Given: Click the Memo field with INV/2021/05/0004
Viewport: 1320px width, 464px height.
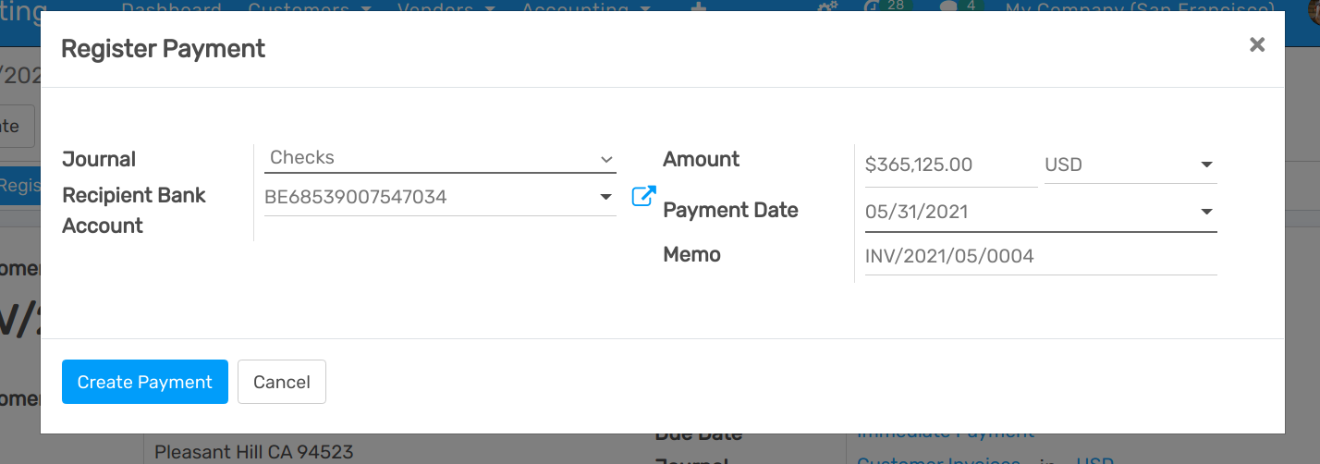Looking at the screenshot, I should pyautogui.click(x=1039, y=256).
